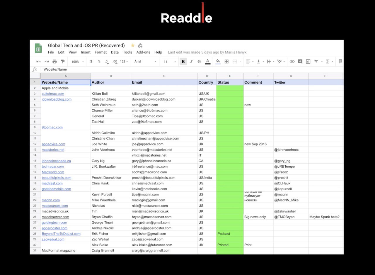The height and width of the screenshot is (275, 375).
Task: Click the Drive add-to-folder icon beside the star
Action: coord(140,45)
